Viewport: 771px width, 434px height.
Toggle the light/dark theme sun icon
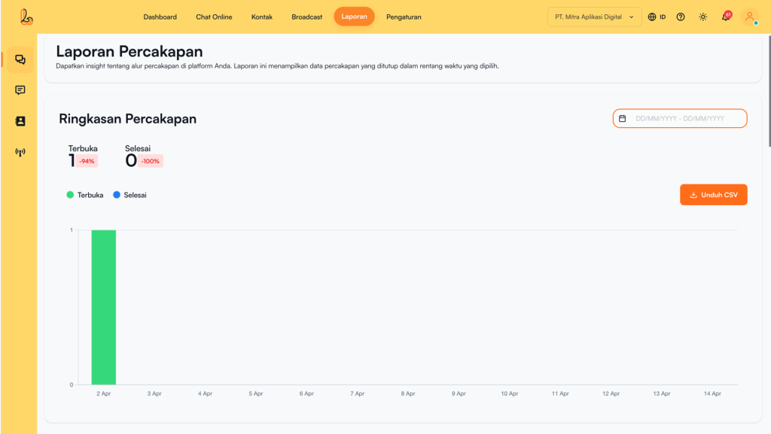click(x=702, y=17)
